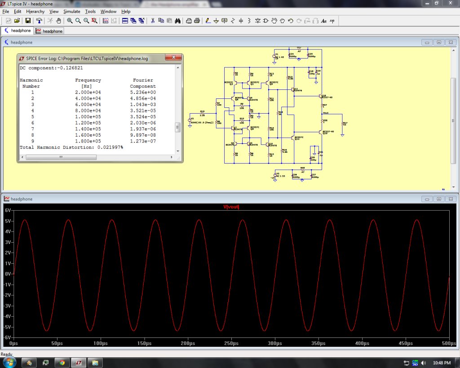Click the Pick Visible Traces icon
460x368 pixels.
106,21
